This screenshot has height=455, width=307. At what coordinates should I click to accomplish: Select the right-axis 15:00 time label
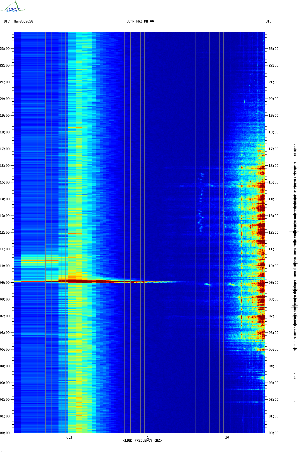[x=273, y=182]
